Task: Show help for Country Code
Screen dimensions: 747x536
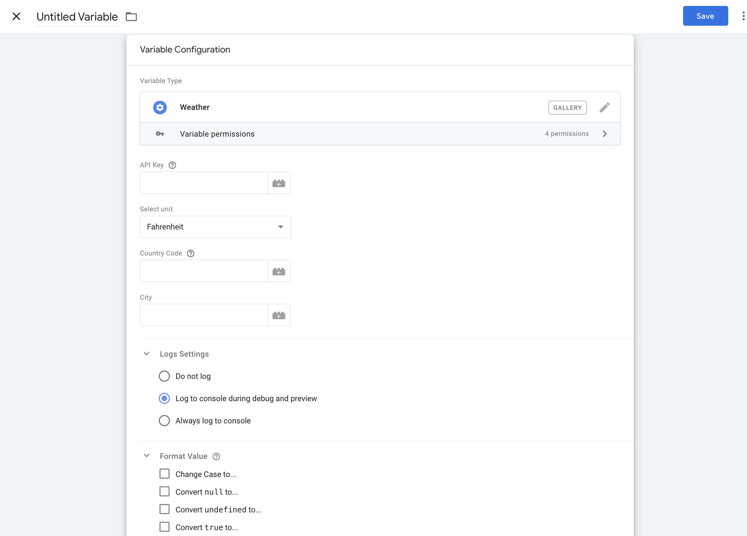Action: 191,253
